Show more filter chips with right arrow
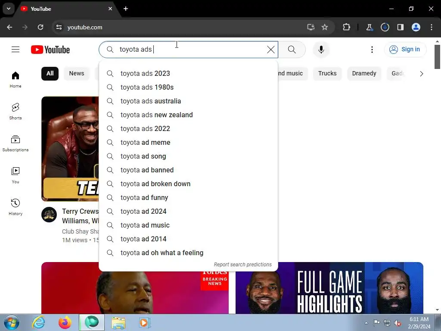441x331 pixels. [x=421, y=74]
